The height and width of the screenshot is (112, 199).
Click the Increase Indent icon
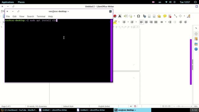[180, 22]
